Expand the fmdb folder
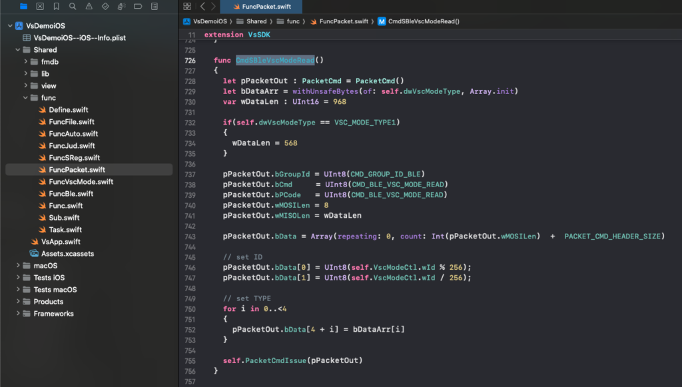 (x=26, y=62)
